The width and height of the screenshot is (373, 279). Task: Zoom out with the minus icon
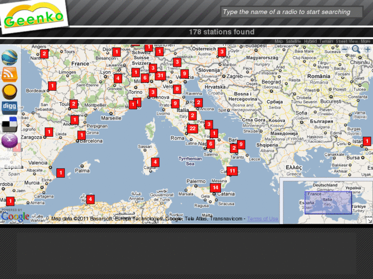(344, 49)
